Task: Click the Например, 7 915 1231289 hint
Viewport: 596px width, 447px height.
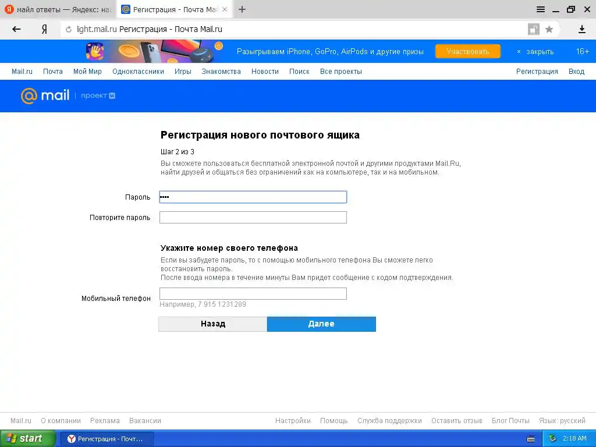Action: pyautogui.click(x=203, y=304)
